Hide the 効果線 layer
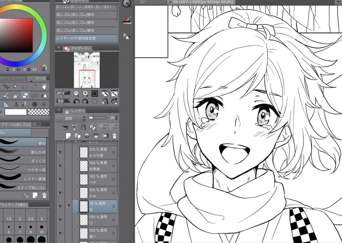The height and width of the screenshot is (243, 342). [60, 166]
